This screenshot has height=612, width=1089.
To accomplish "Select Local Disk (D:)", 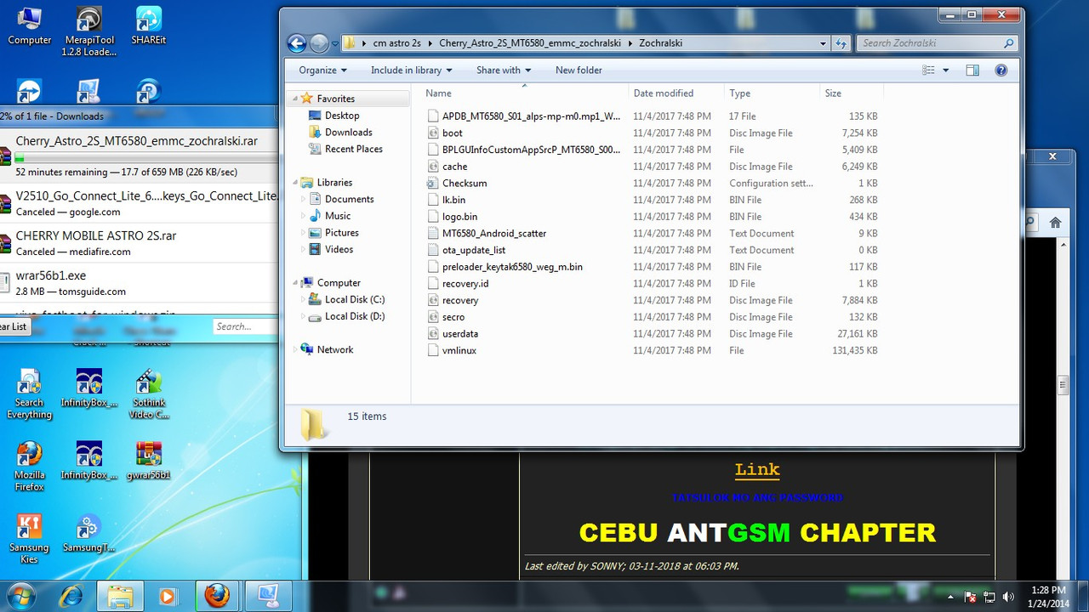I will coord(355,316).
